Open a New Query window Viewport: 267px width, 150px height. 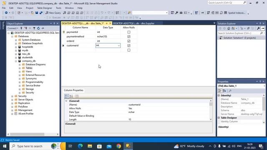53,13
